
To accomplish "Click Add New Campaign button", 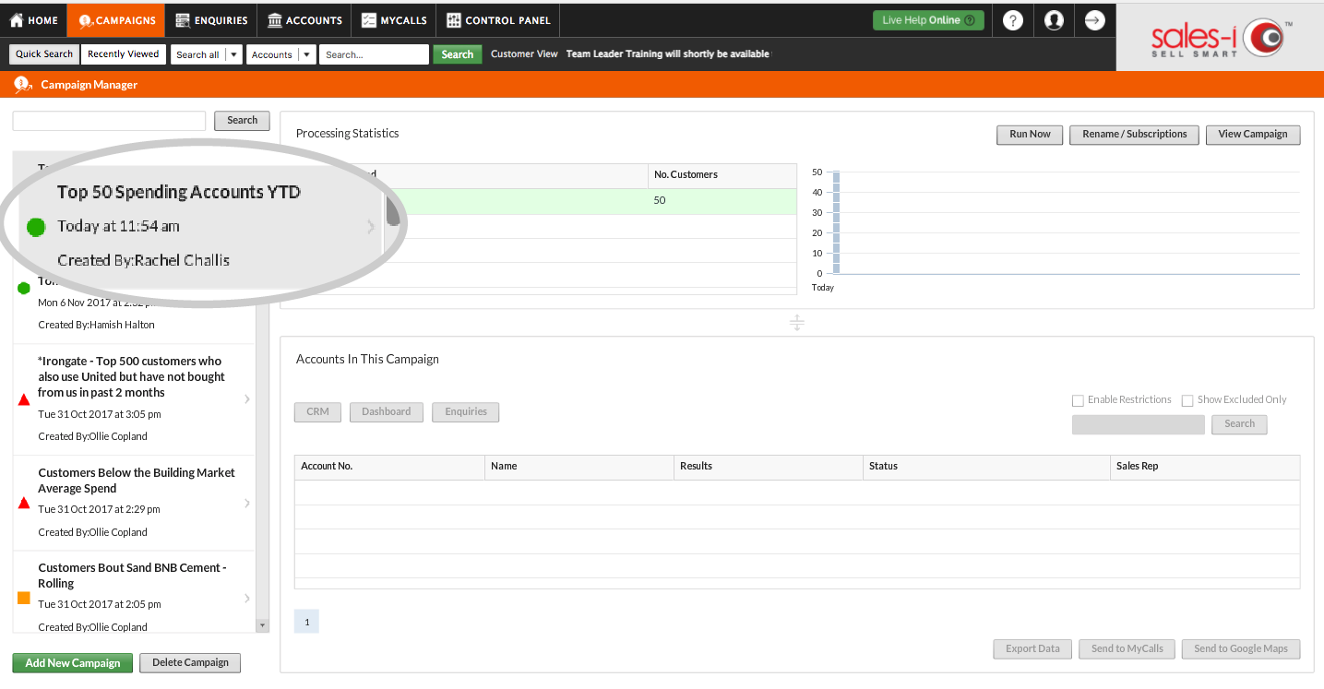I will point(73,663).
